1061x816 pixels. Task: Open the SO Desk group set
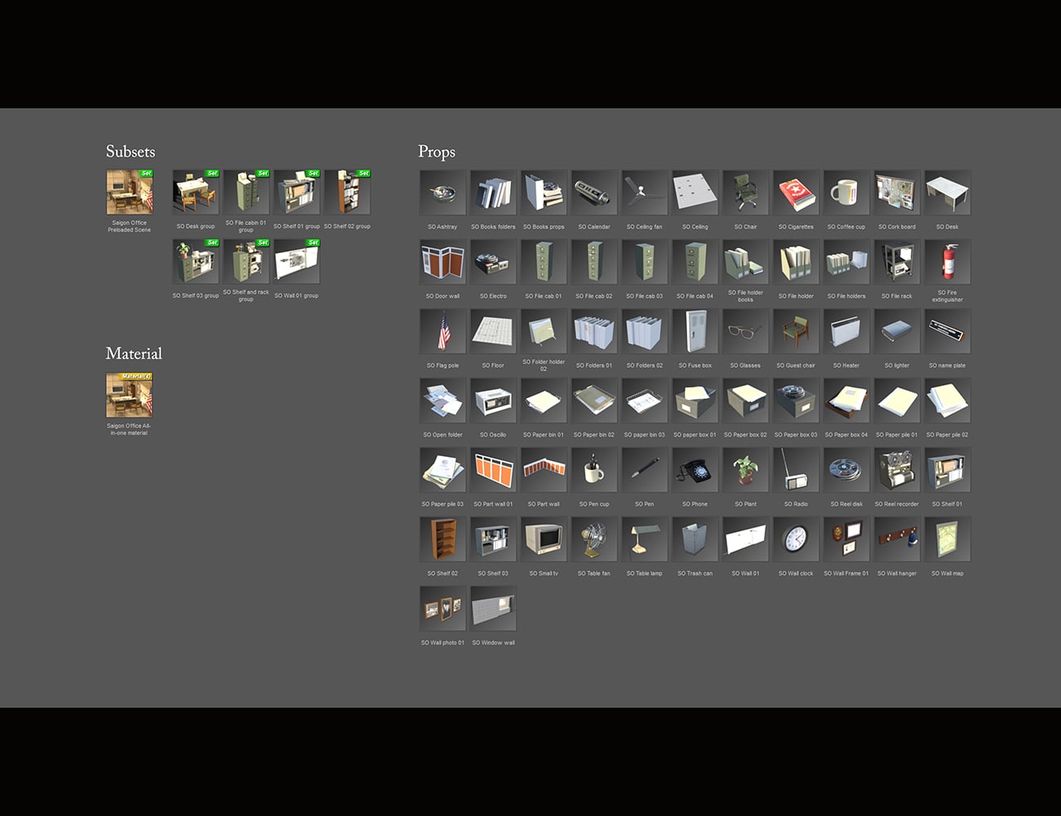coord(196,193)
